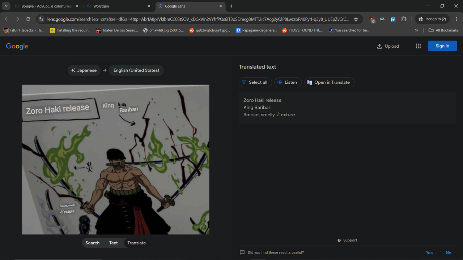Reload the current page
Image resolution: width=463 pixels, height=260 pixels.
coord(28,19)
